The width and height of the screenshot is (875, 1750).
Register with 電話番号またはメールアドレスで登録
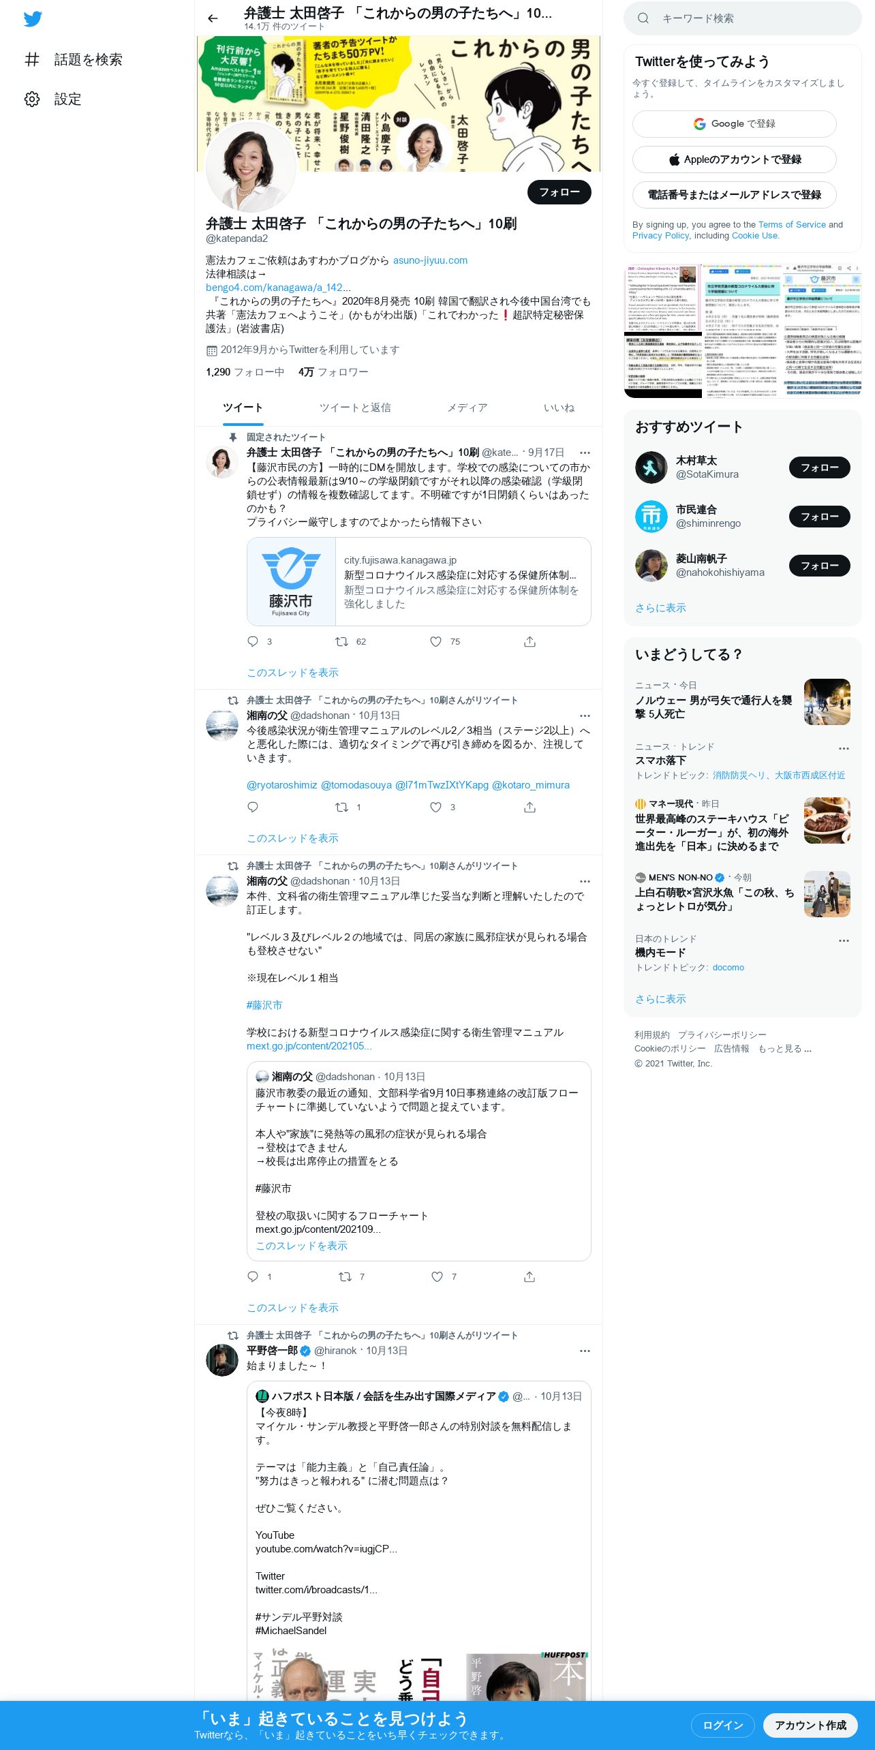(735, 195)
